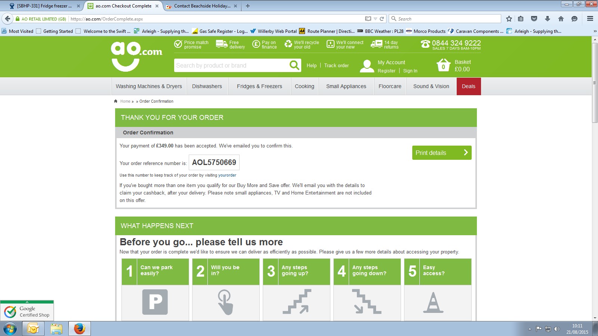This screenshot has height=336, width=598.
Task: Click the traffic cone Easy access icon
Action: tap(433, 302)
